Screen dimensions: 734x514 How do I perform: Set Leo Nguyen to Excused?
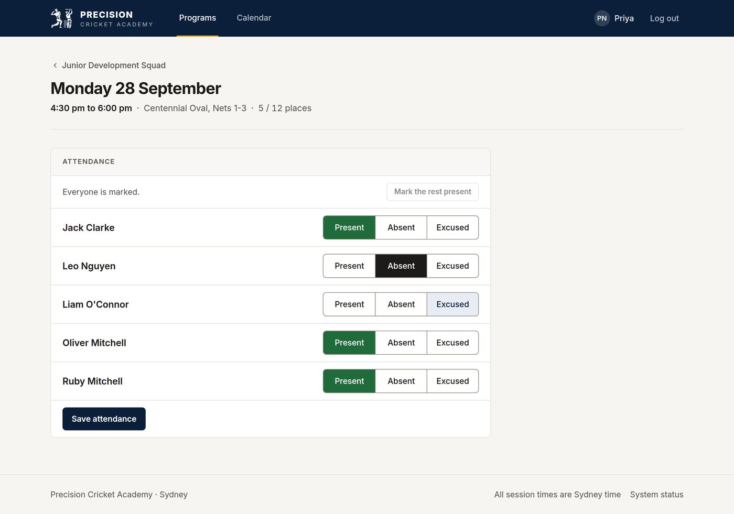tap(452, 266)
